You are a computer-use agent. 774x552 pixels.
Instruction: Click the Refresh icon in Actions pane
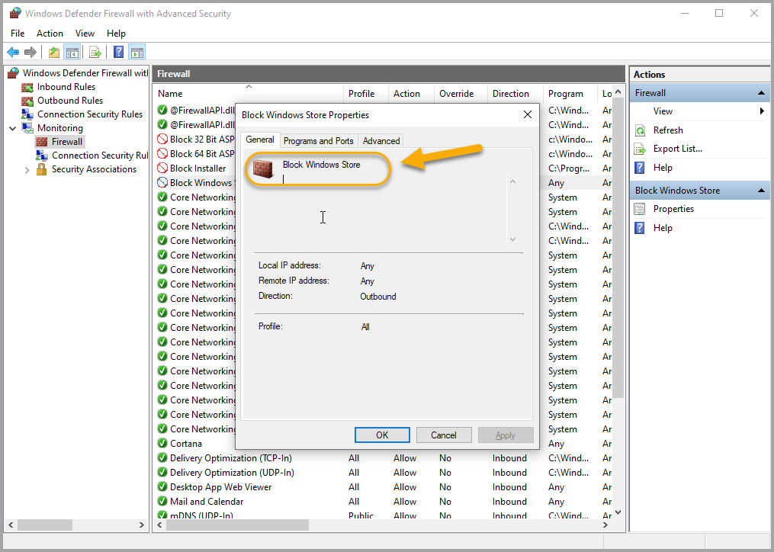(x=641, y=130)
